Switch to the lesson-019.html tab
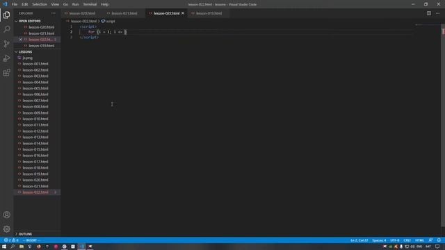Screen dimensions: 445x250 209,13
